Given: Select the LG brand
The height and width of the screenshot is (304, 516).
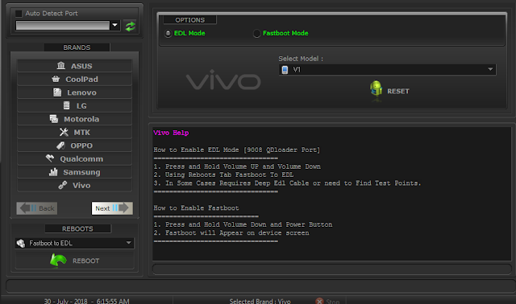Looking at the screenshot, I should tap(75, 105).
